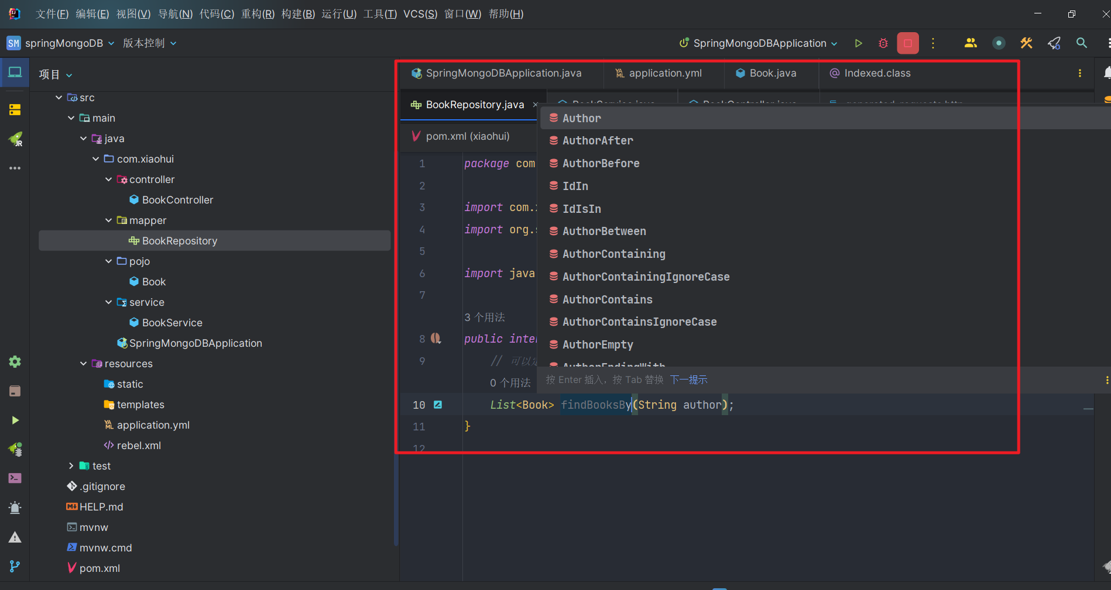Switch to Indexed.class tab
Screen dimensions: 1111x590
(x=870, y=73)
